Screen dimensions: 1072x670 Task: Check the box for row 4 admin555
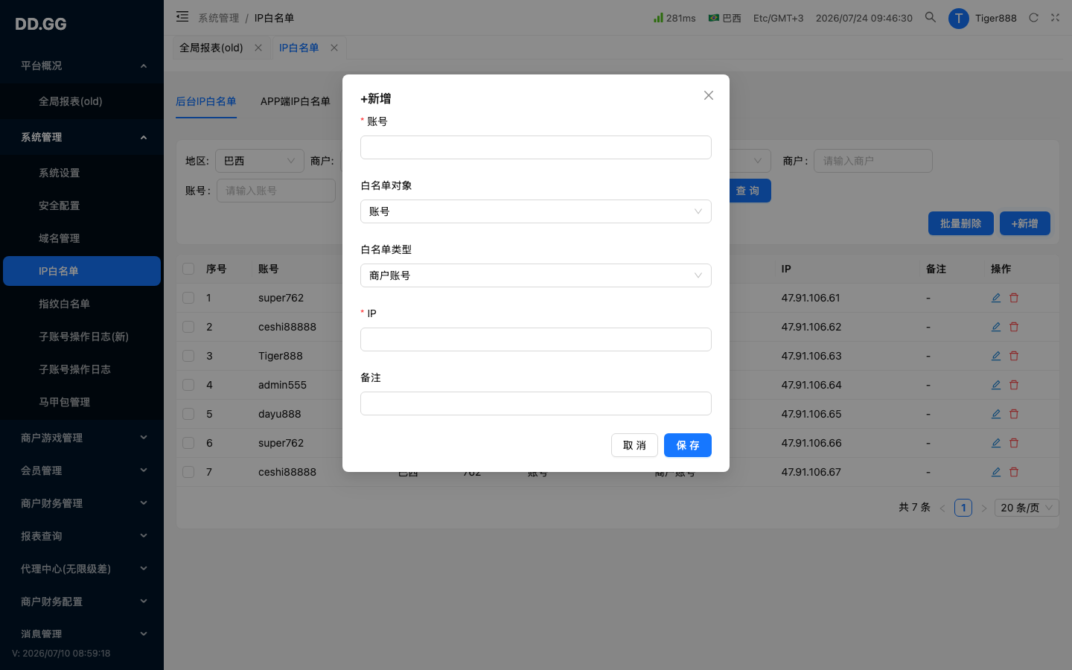pos(188,385)
